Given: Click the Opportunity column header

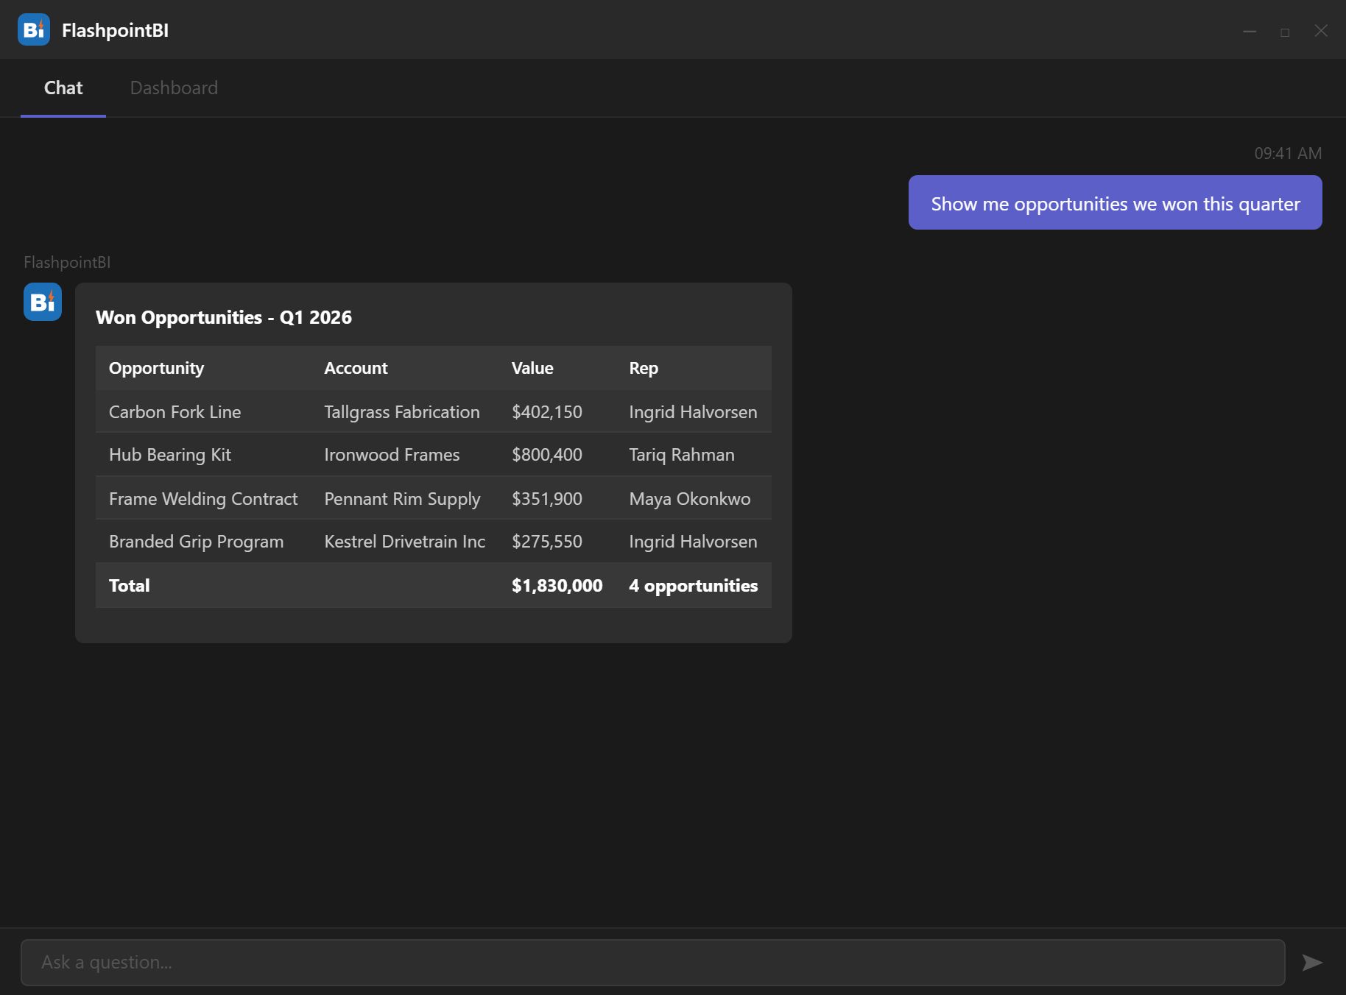Looking at the screenshot, I should [x=156, y=368].
